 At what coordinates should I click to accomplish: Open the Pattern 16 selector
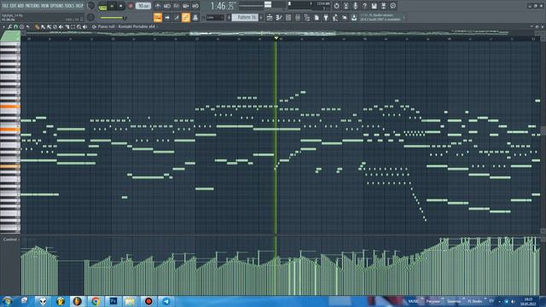tap(245, 17)
